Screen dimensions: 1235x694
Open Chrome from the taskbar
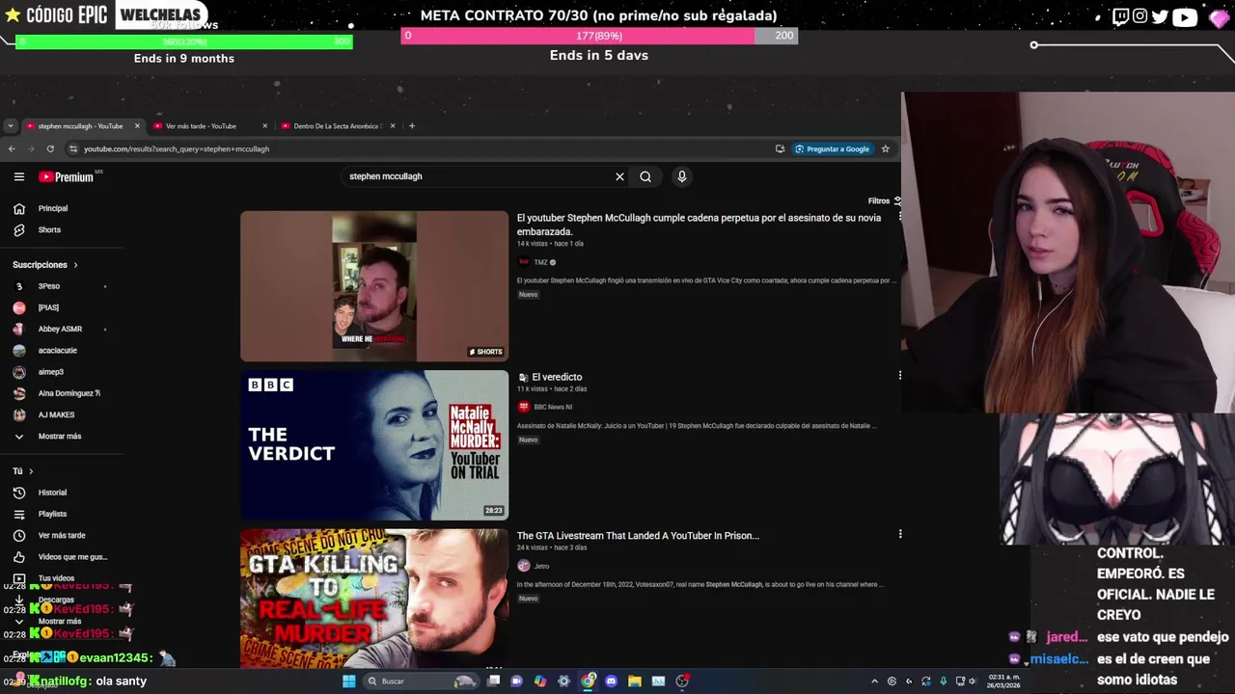tap(588, 681)
